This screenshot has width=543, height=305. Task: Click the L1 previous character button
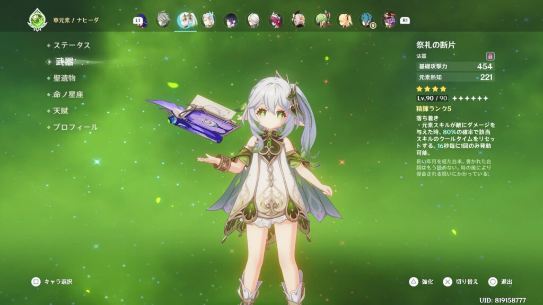[138, 21]
